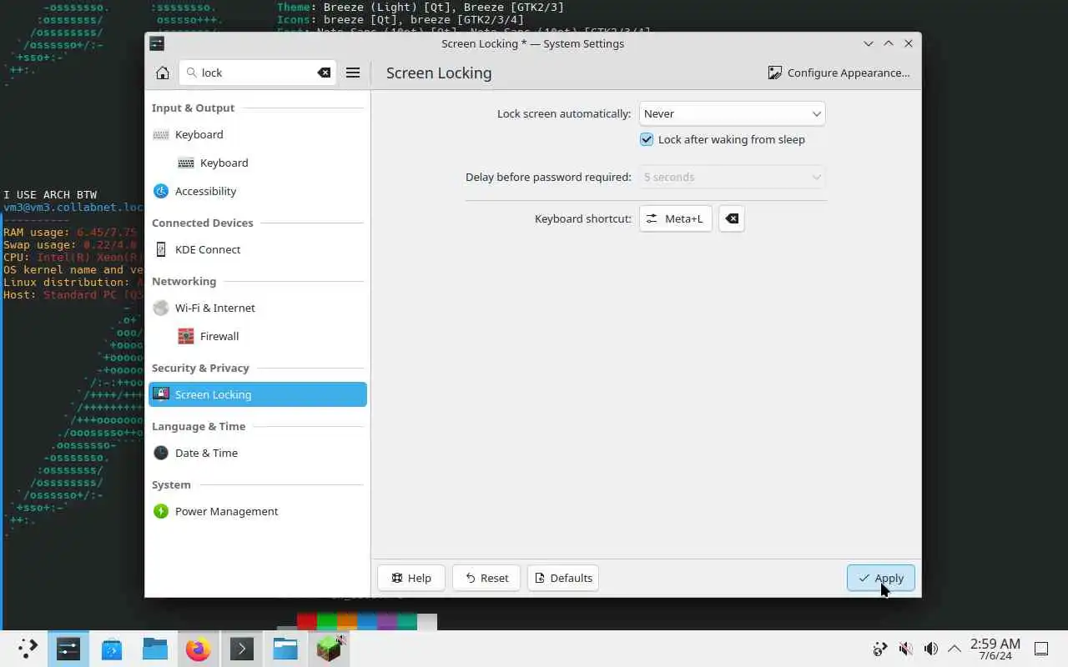Open the clock showing 2:59 AM
The height and width of the screenshot is (667, 1068).
[995, 649]
